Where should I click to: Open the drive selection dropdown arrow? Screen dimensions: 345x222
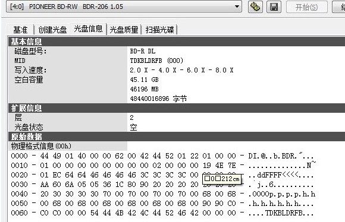pos(237,7)
